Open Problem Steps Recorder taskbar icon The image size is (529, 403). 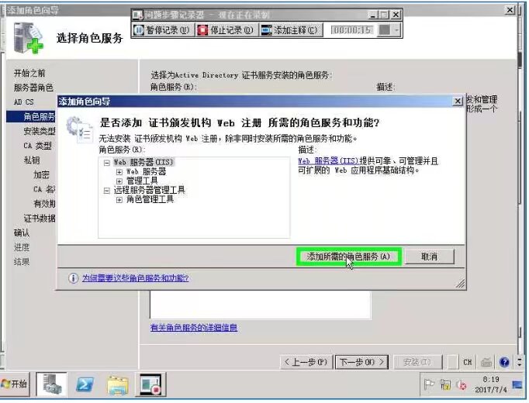150,384
